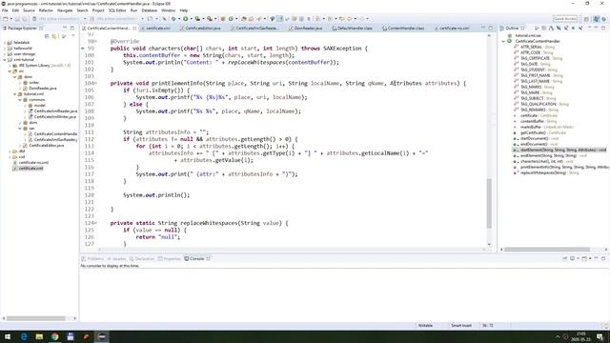The width and height of the screenshot is (610, 343).
Task: Expand the dtd folder
Action: tap(10, 151)
